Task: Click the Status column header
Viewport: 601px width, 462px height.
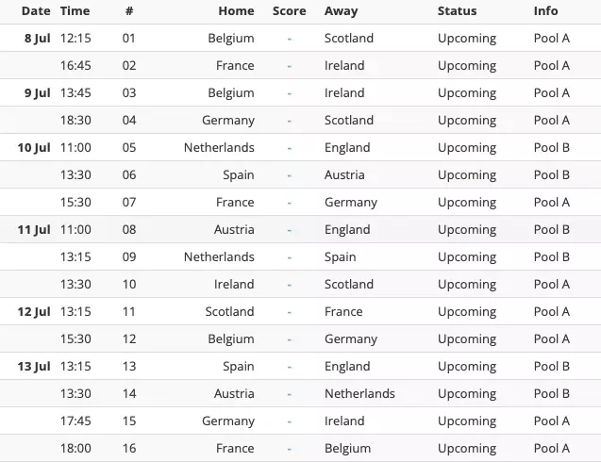Action: (x=457, y=11)
